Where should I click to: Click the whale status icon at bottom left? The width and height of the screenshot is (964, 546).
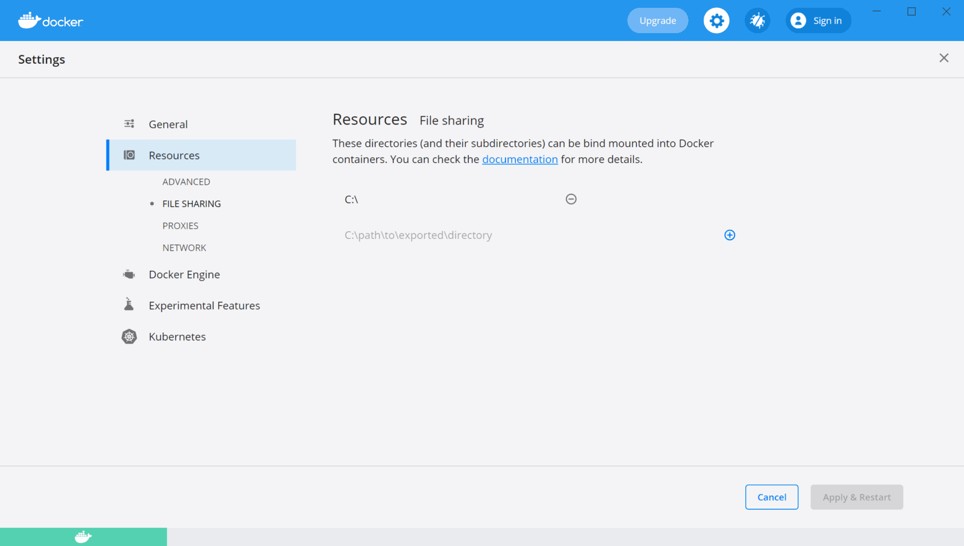point(83,536)
